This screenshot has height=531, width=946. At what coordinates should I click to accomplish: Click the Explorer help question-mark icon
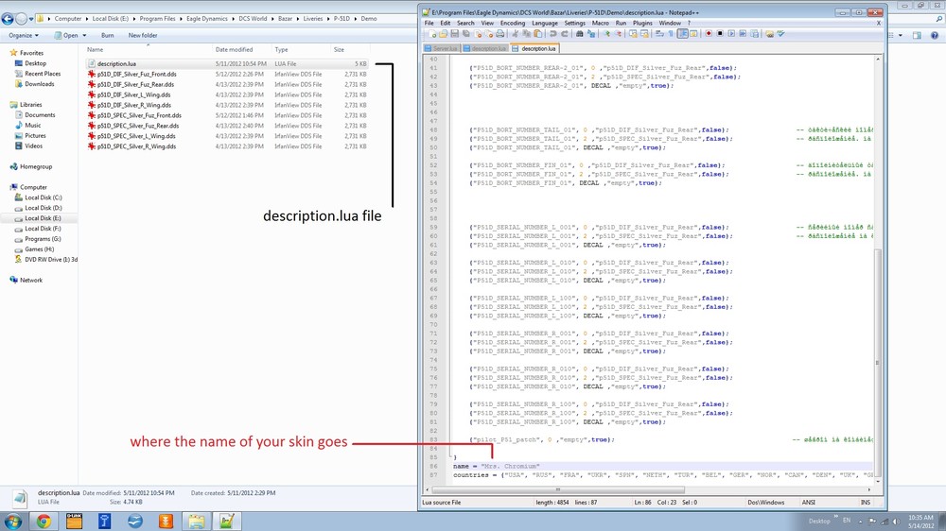click(x=935, y=36)
